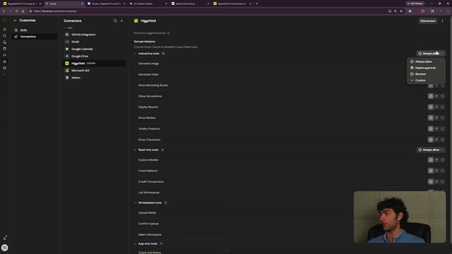This screenshot has height=254, width=452.
Task: Click the browser address bar URL
Action: 55,11
